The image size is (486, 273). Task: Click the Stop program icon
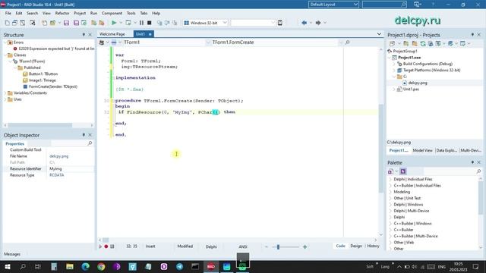150,23
